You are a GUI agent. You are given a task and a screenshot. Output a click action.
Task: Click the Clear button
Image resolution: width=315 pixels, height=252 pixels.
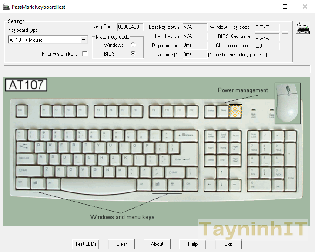(121, 244)
